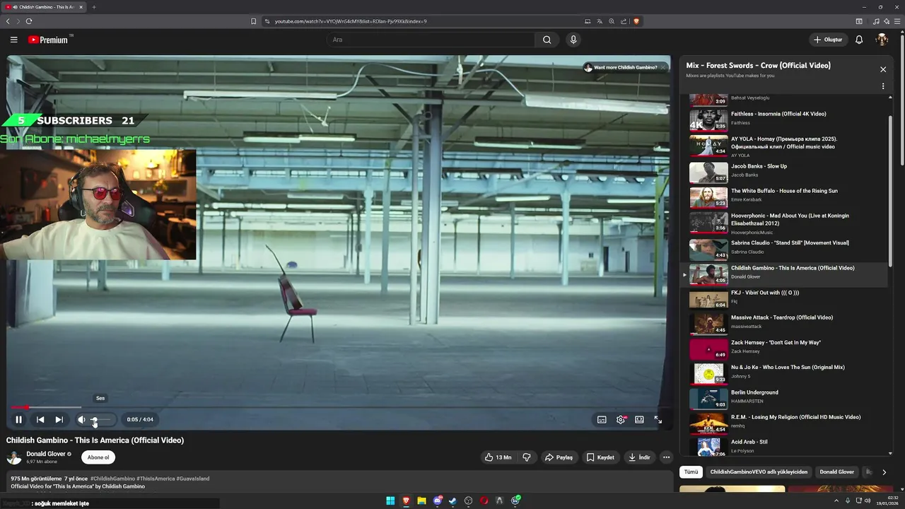Open more actions ellipsis beside İndir

(x=666, y=457)
